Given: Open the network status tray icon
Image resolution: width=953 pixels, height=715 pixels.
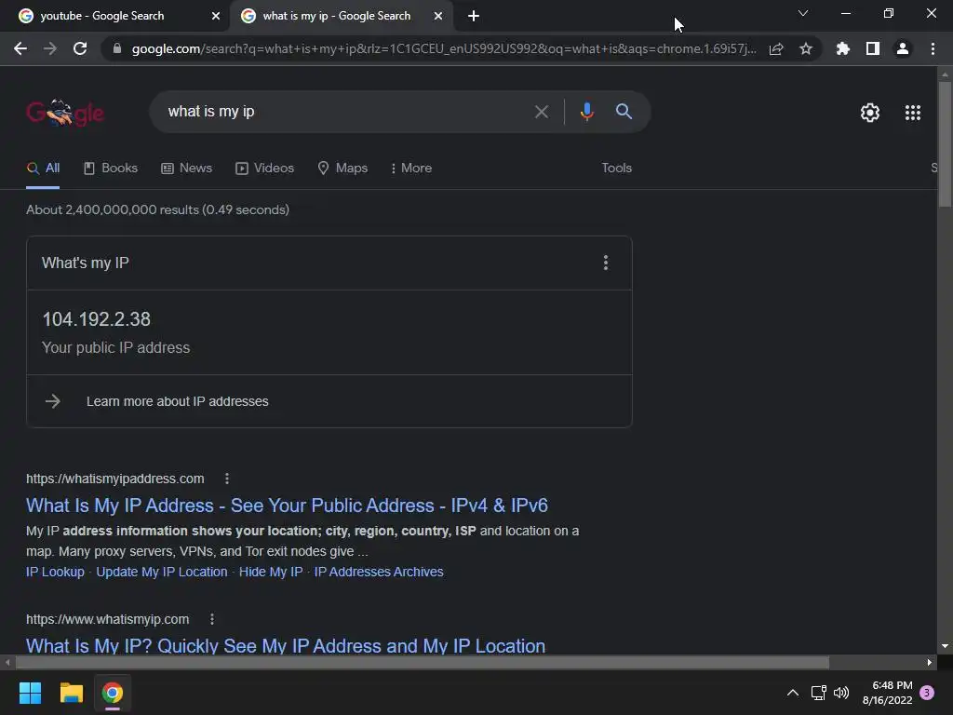Looking at the screenshot, I should [x=818, y=693].
